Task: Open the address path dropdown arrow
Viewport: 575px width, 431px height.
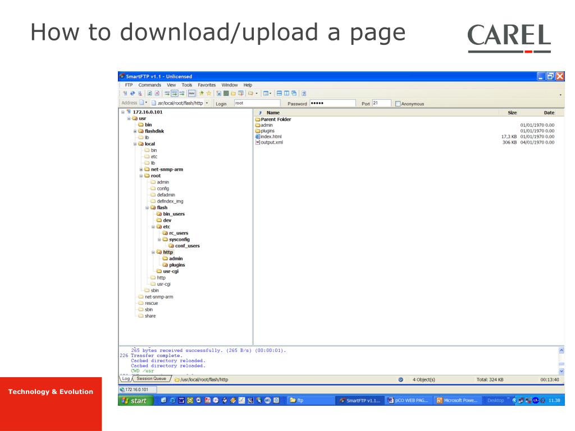Action: tap(207, 103)
